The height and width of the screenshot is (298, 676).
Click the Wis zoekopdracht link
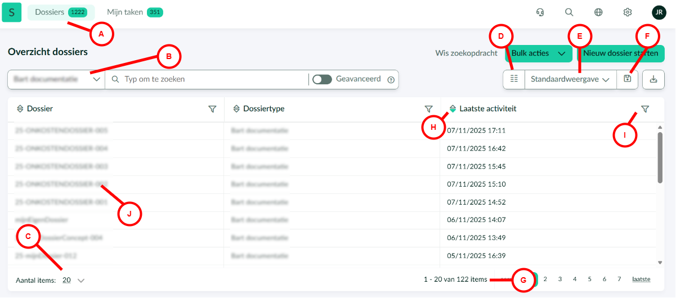point(466,53)
